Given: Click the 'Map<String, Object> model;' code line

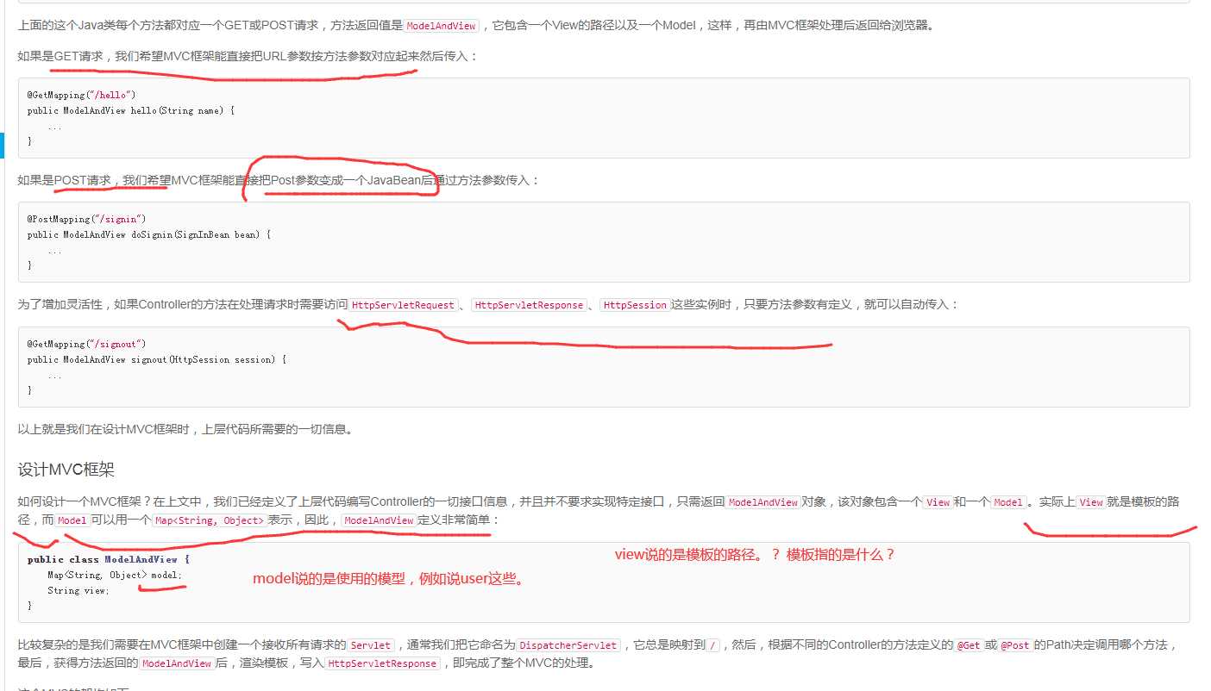Looking at the screenshot, I should click(115, 576).
